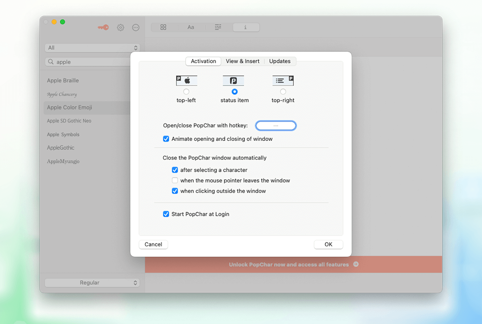Expand the Regular font style dropdown
Image resolution: width=482 pixels, height=324 pixels.
click(x=93, y=283)
